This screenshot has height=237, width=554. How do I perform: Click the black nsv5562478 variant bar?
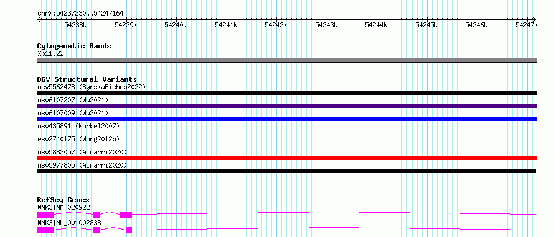pyautogui.click(x=287, y=93)
